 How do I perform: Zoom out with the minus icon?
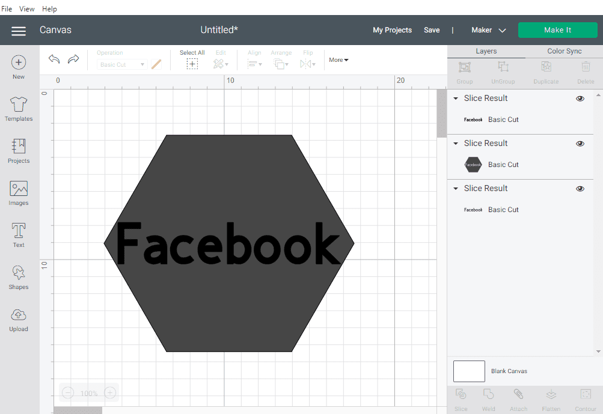[x=68, y=393]
